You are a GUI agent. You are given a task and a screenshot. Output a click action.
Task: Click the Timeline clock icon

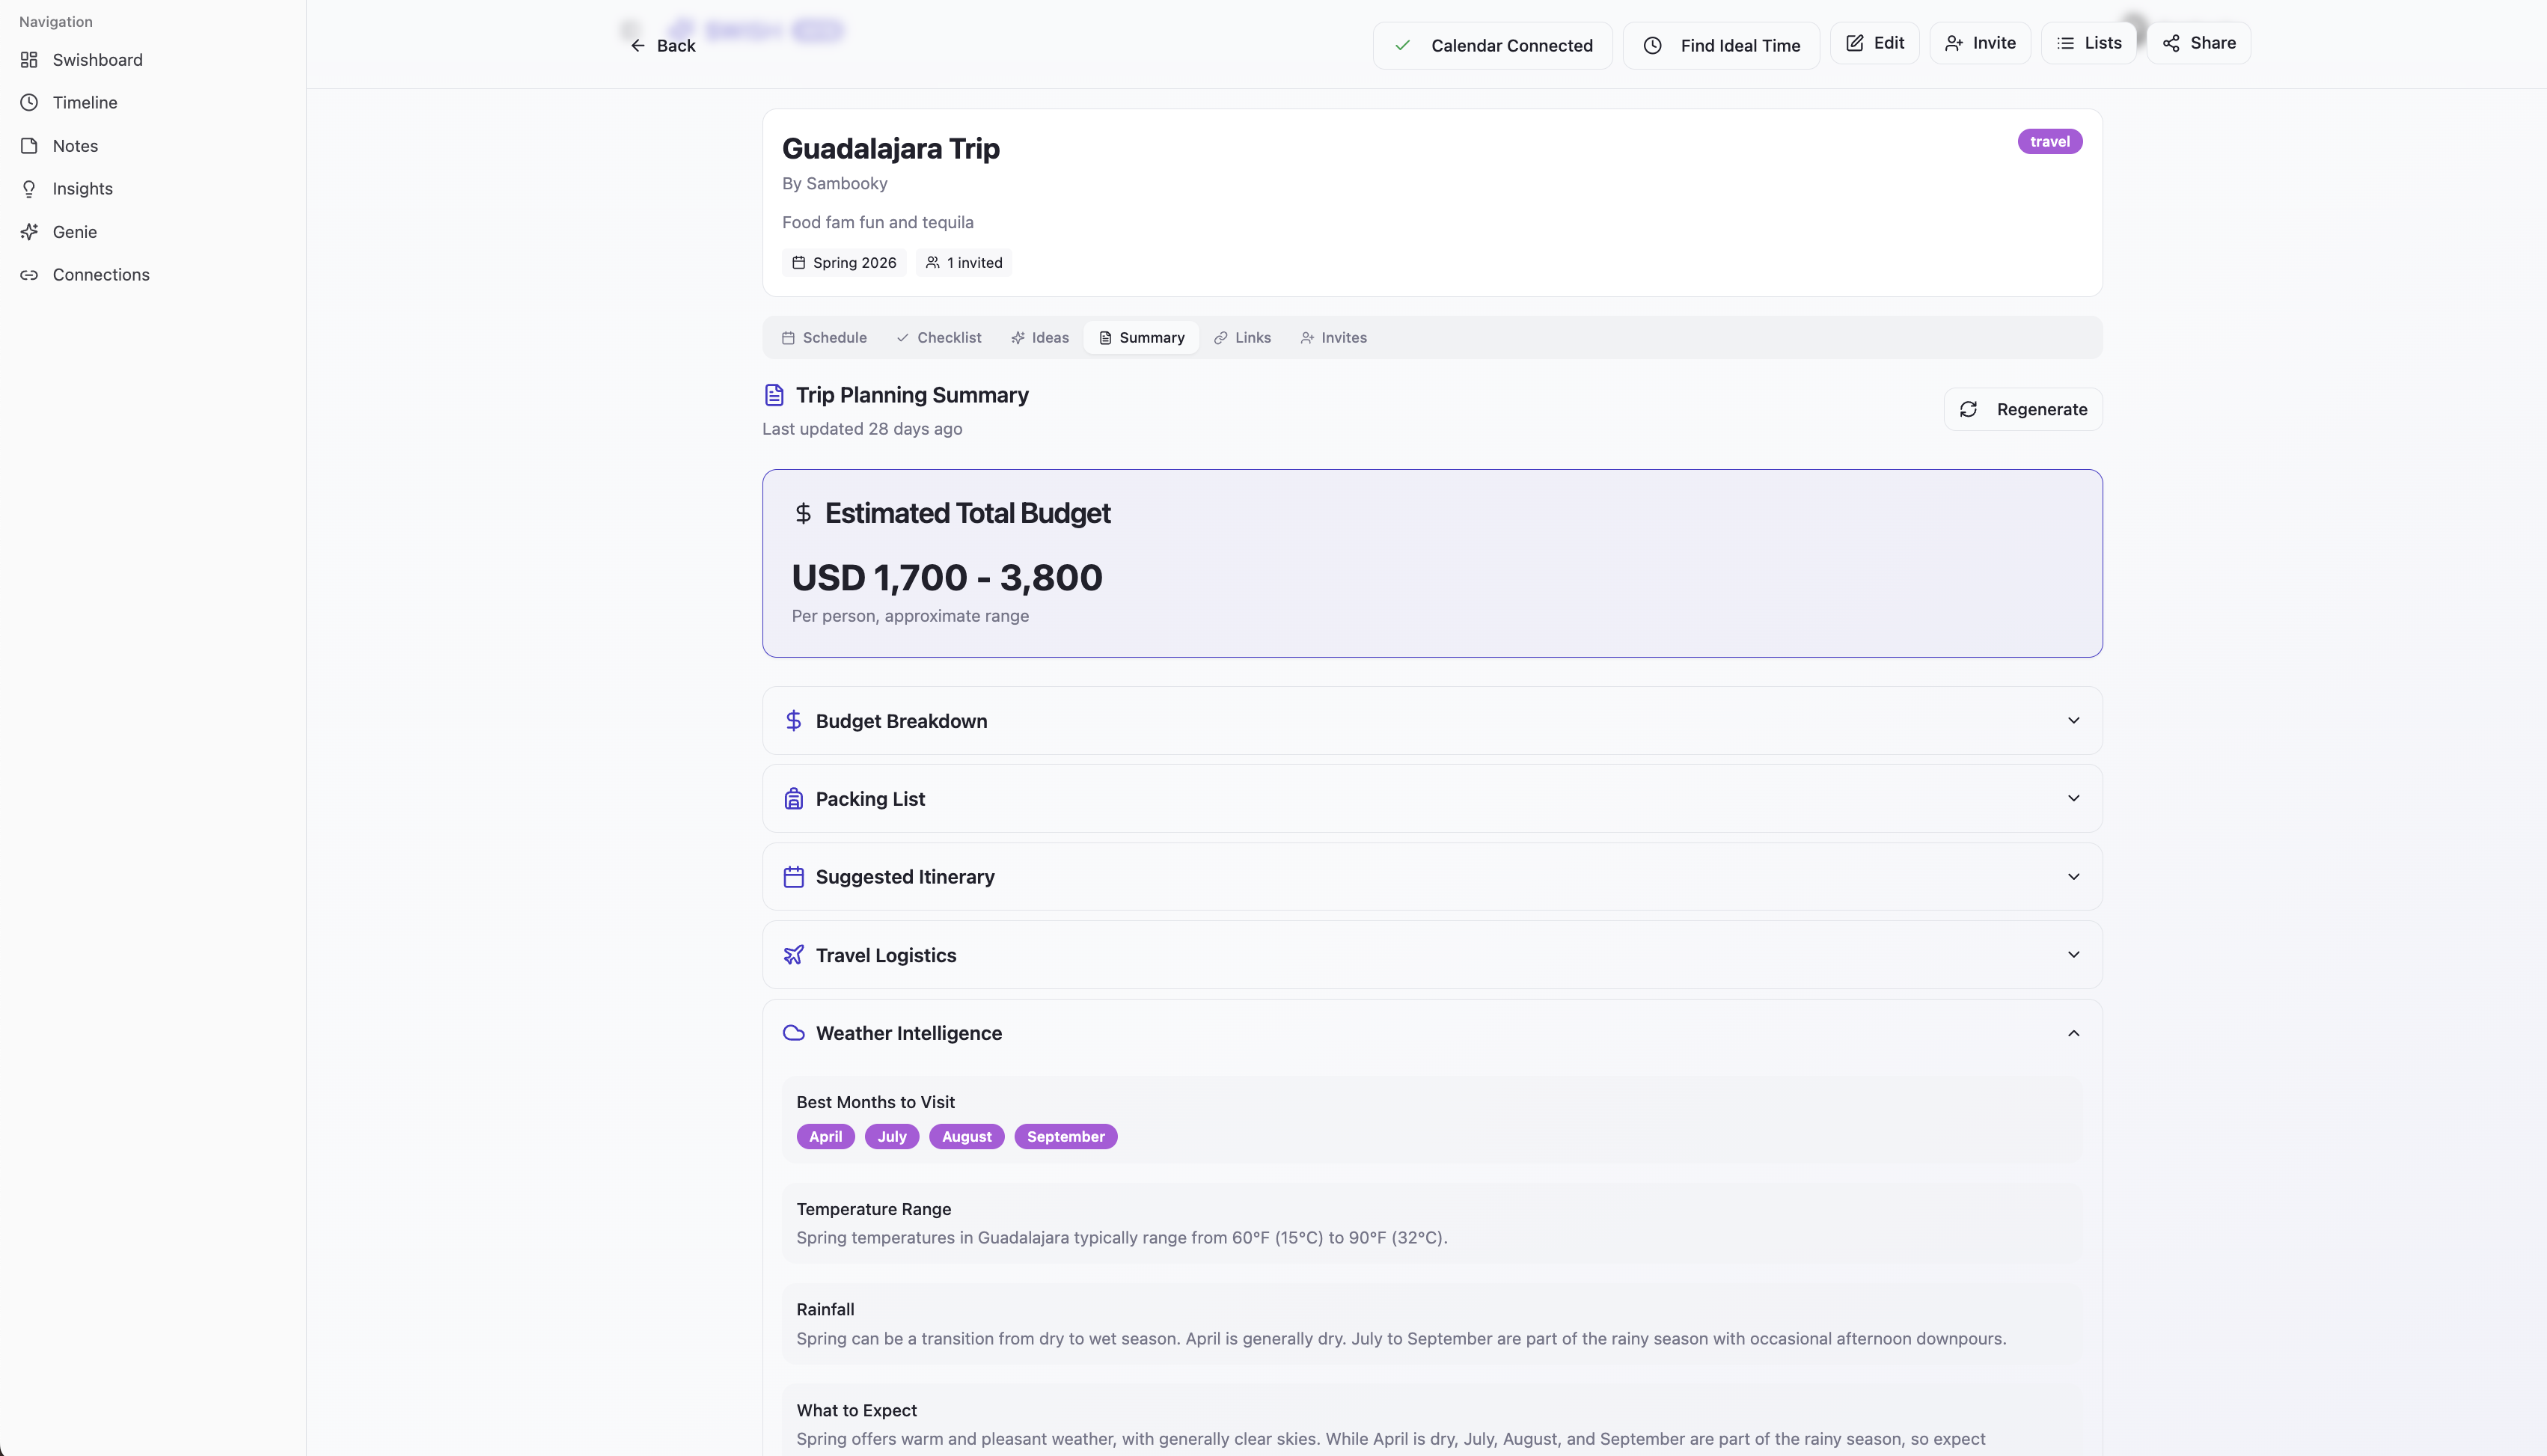(x=29, y=103)
